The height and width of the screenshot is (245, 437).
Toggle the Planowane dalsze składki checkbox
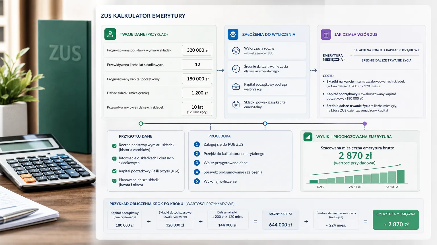114,181
